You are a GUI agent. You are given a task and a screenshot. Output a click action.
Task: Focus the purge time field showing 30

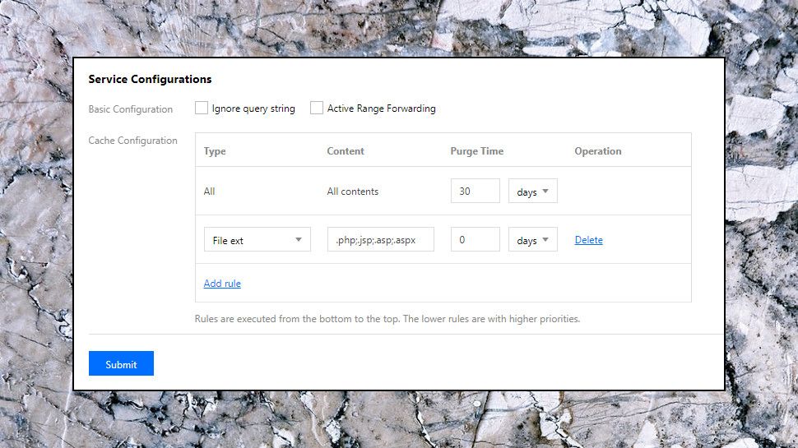[475, 191]
